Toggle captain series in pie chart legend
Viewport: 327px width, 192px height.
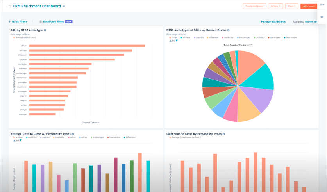click(198, 37)
